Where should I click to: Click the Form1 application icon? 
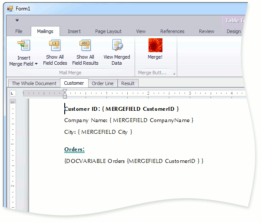tap(10, 9)
